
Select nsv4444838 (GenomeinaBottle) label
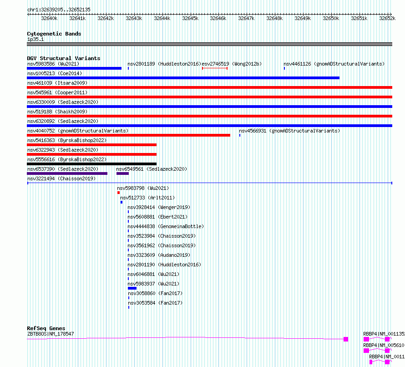click(x=166, y=226)
